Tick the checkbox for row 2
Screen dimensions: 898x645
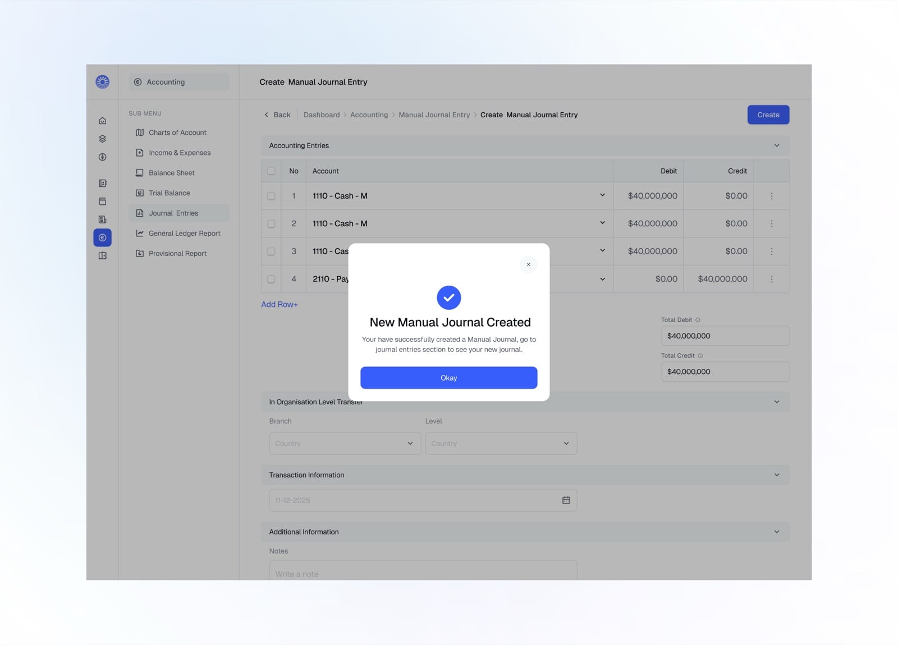click(x=271, y=223)
